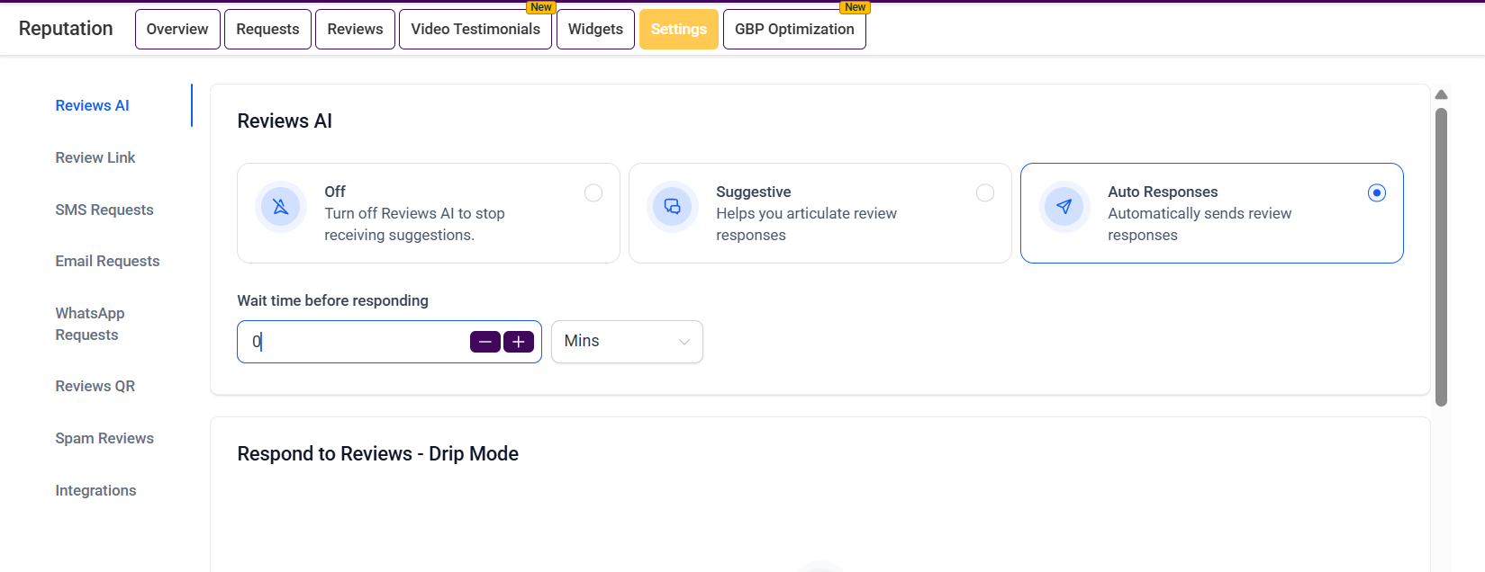Go to the Widgets tab
This screenshot has width=1485, height=572.
pos(595,29)
